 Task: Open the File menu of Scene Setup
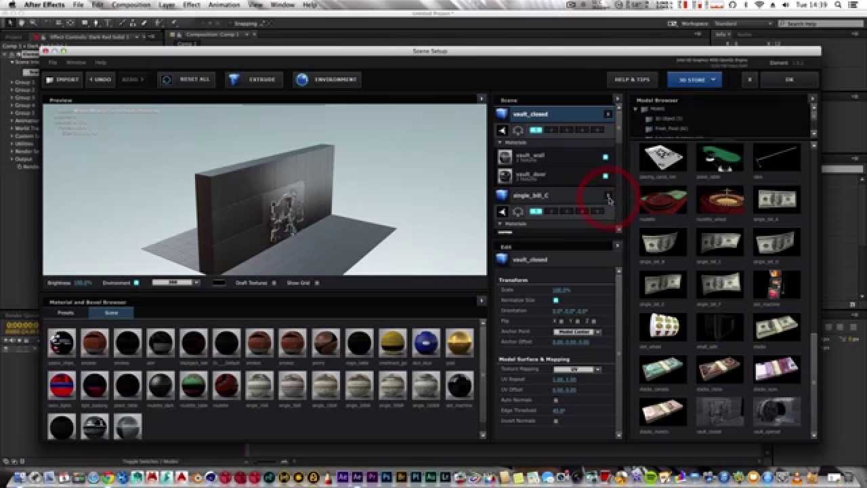(x=53, y=62)
